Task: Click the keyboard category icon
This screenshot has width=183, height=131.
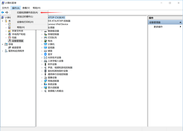Action: (45, 51)
